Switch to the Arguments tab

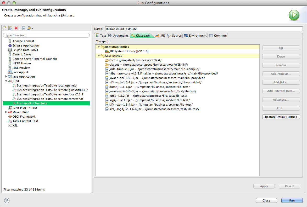pyautogui.click(x=119, y=36)
